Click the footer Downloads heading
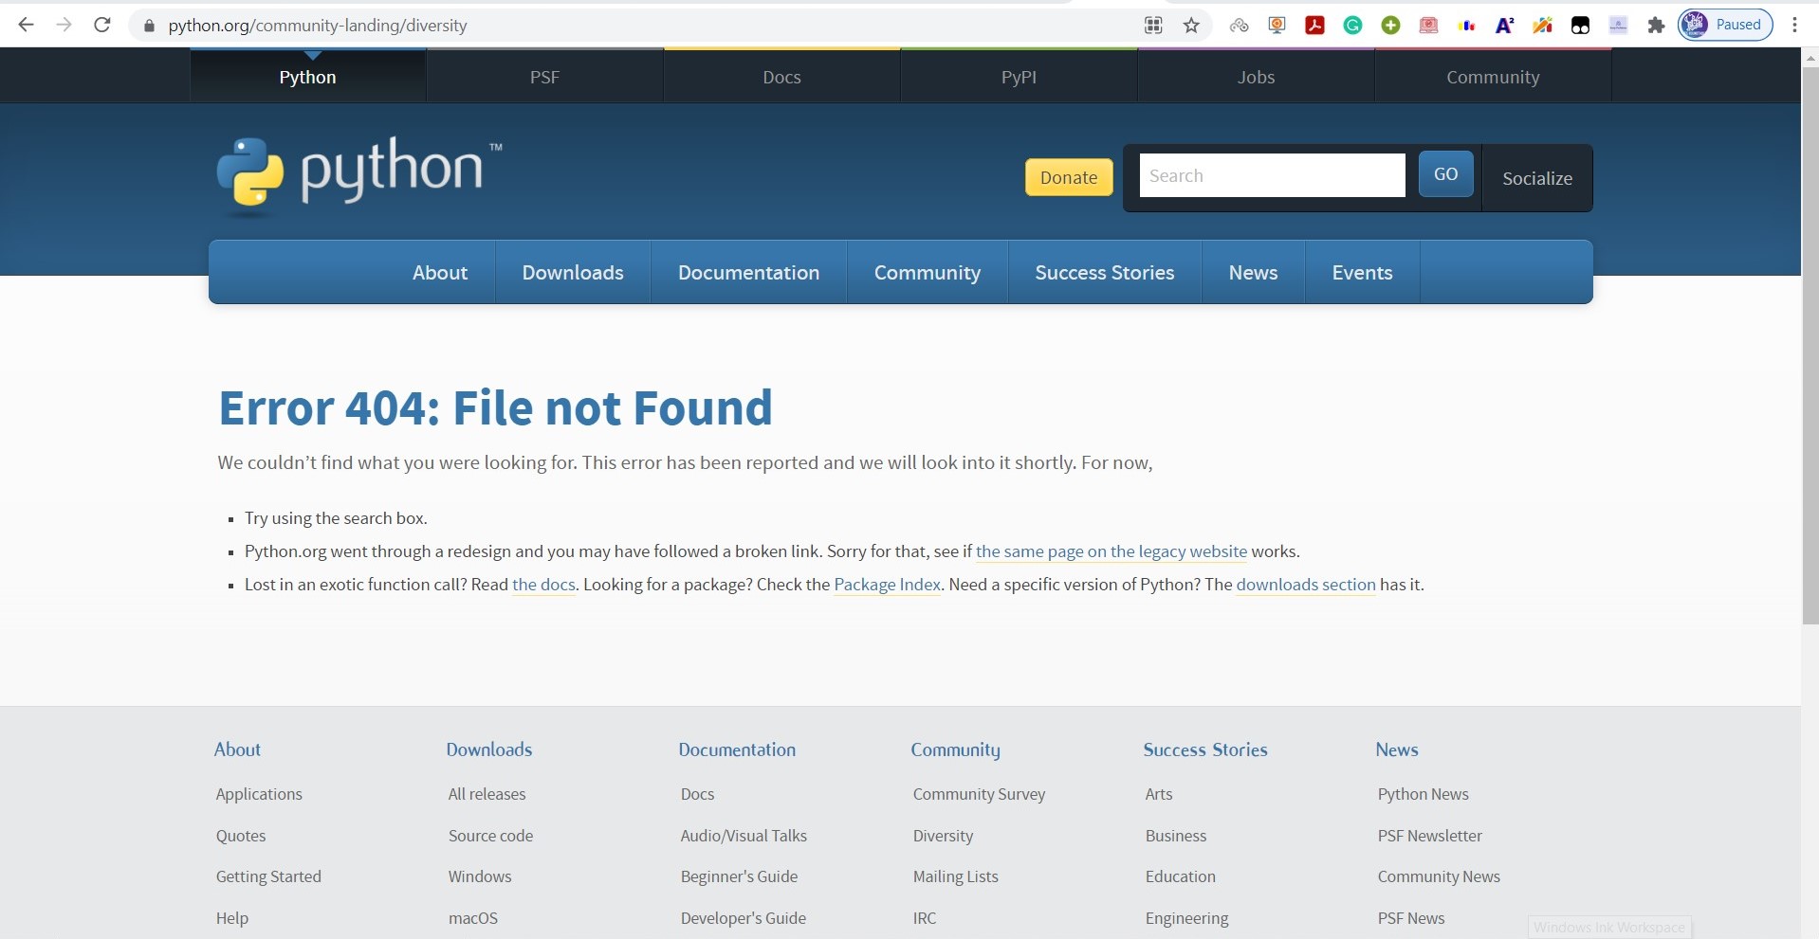Image resolution: width=1819 pixels, height=939 pixels. (489, 749)
